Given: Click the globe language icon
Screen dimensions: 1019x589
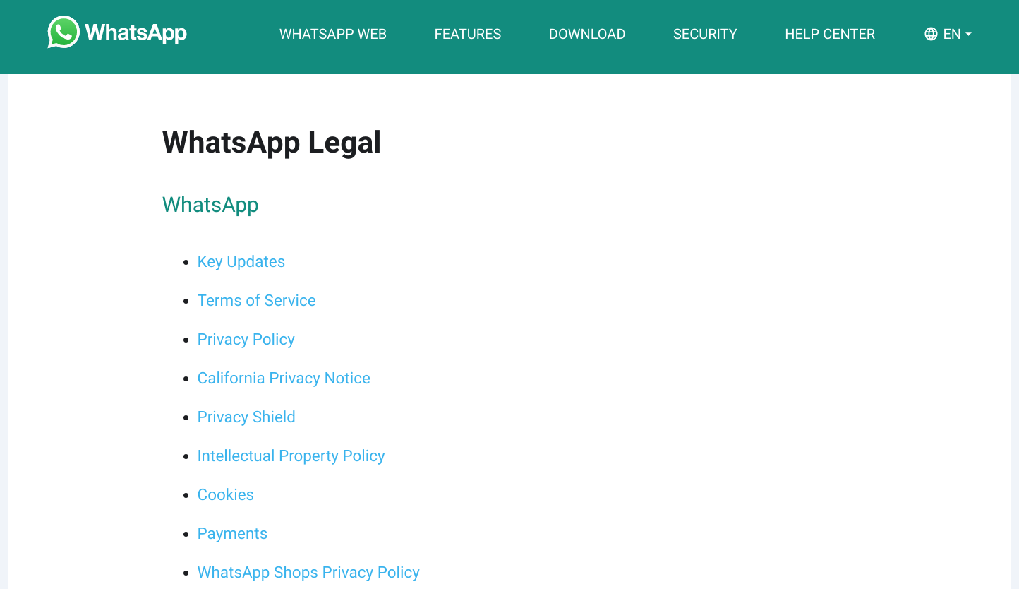Looking at the screenshot, I should point(931,34).
